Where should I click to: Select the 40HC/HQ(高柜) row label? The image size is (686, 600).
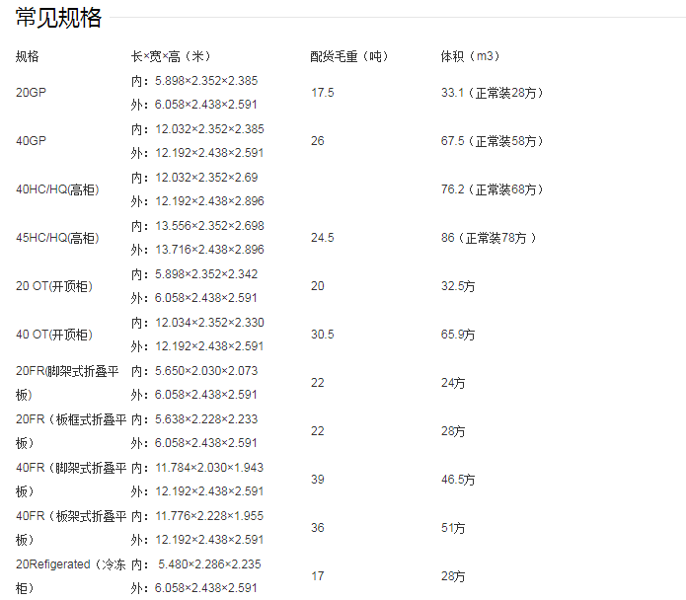coord(57,189)
